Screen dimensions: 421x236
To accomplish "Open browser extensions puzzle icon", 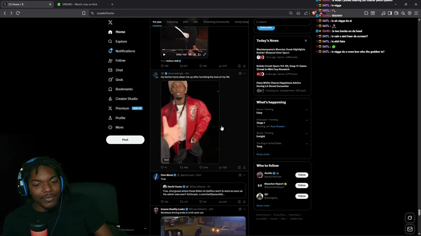I will pyautogui.click(x=366, y=13).
